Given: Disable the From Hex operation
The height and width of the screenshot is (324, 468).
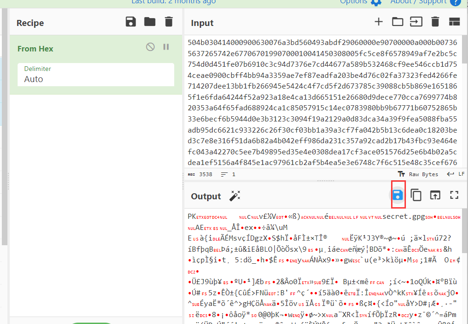Looking at the screenshot, I should (150, 47).
